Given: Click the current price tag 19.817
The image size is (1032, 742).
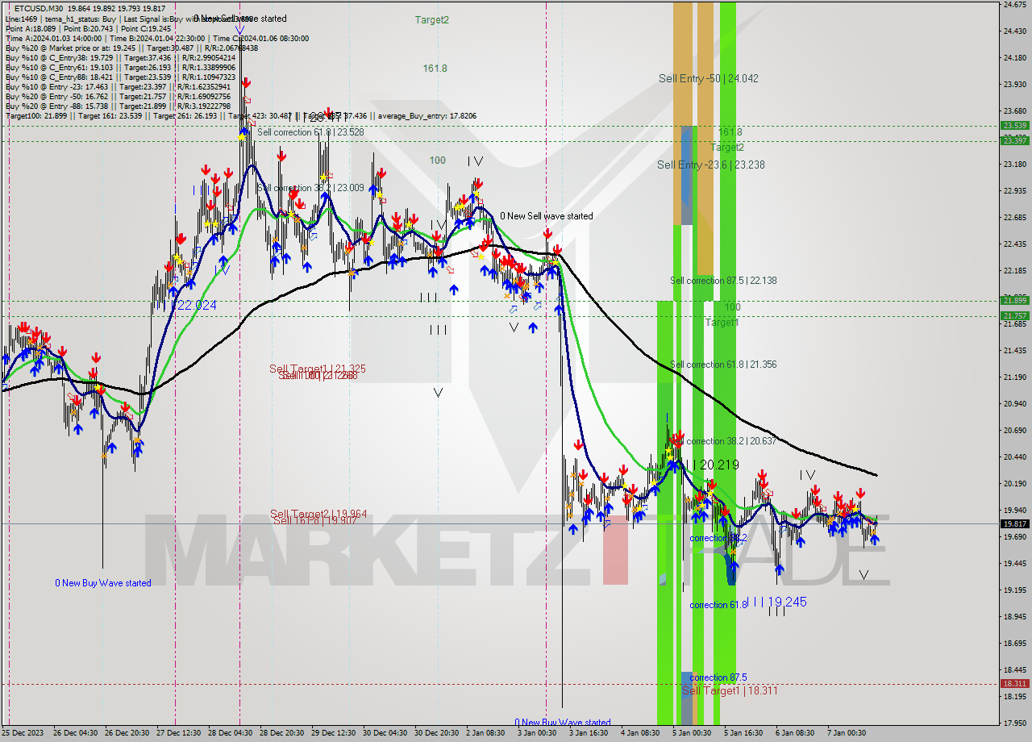Looking at the screenshot, I should (x=1014, y=523).
